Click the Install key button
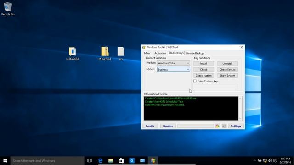The width and height of the screenshot is (294, 165). click(204, 64)
